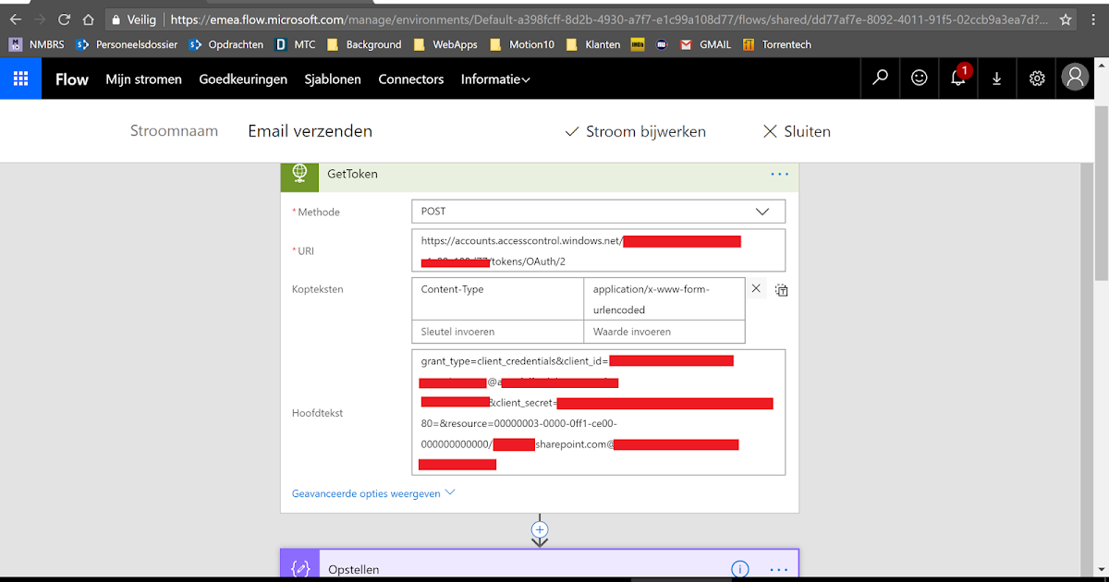Switch Kopteksten to text mode icon
Viewport: 1109px width, 582px height.
pos(781,289)
